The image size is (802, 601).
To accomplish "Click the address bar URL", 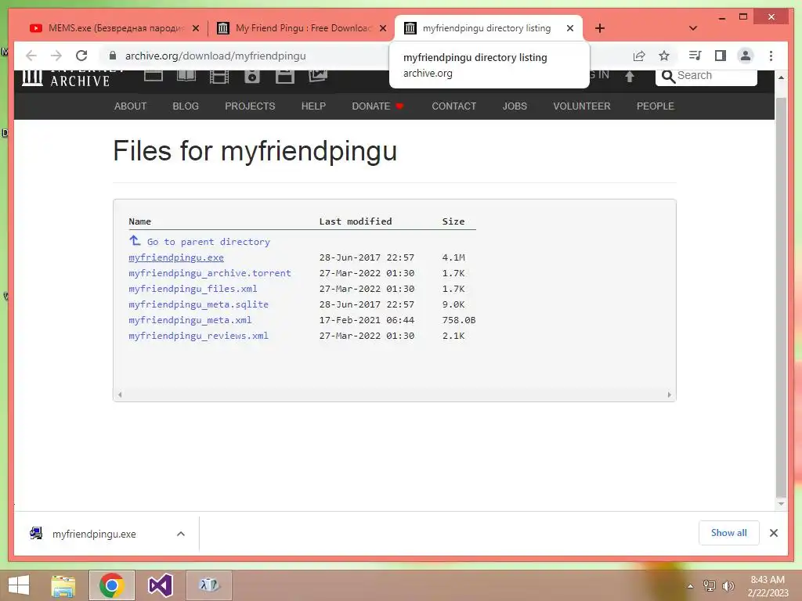I will (x=215, y=56).
